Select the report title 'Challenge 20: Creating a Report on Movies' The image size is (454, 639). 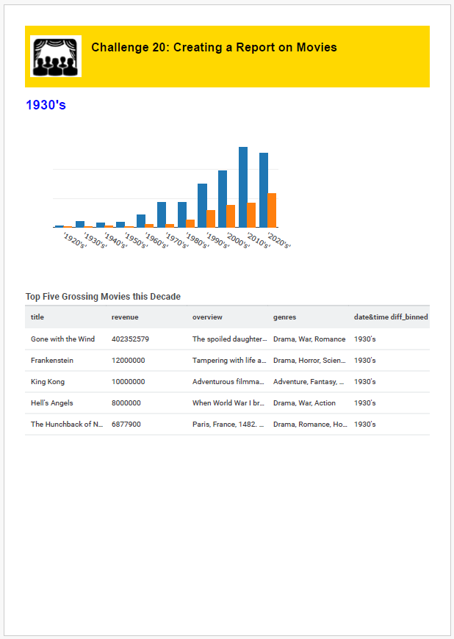click(x=214, y=47)
